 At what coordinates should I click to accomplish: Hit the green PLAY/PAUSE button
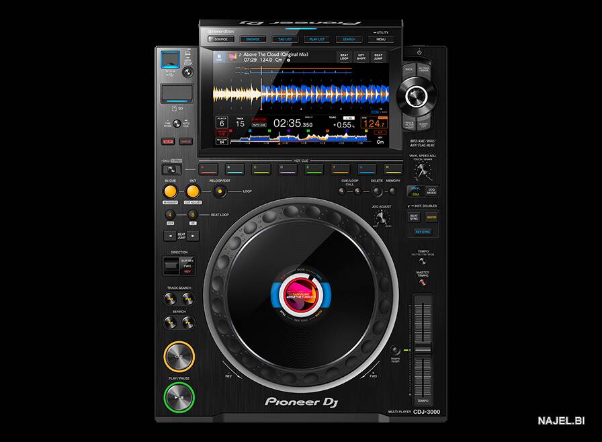(179, 398)
